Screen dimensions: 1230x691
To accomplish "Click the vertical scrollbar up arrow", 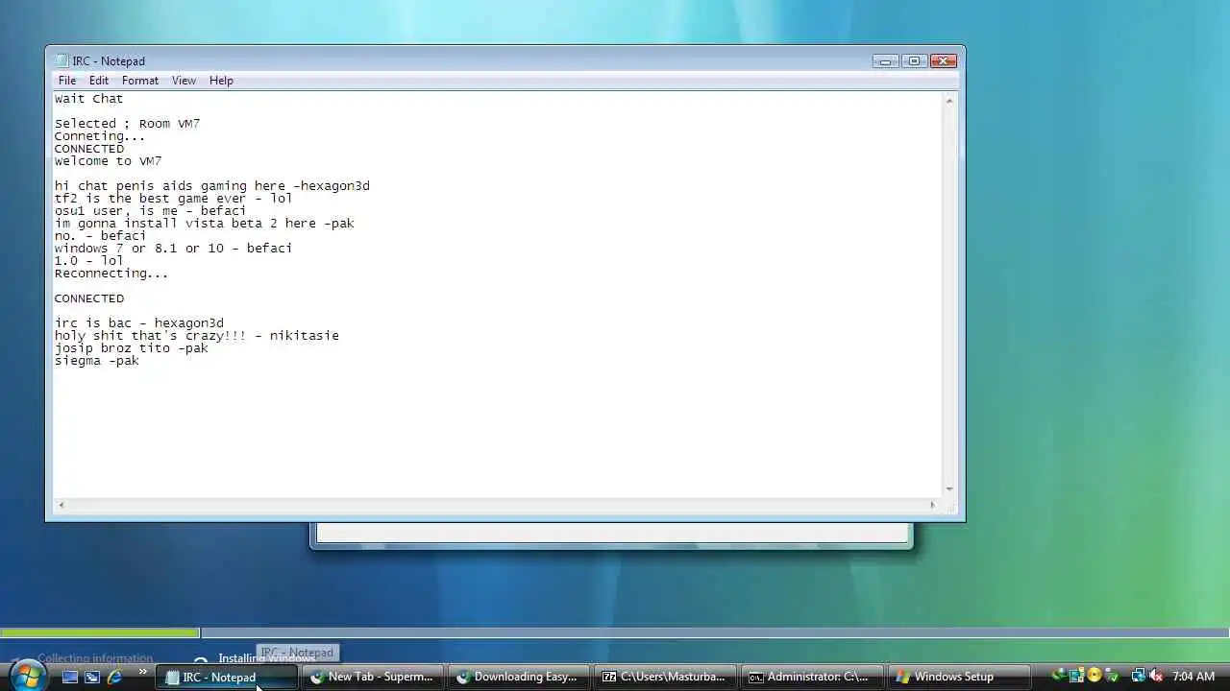I will [x=949, y=101].
